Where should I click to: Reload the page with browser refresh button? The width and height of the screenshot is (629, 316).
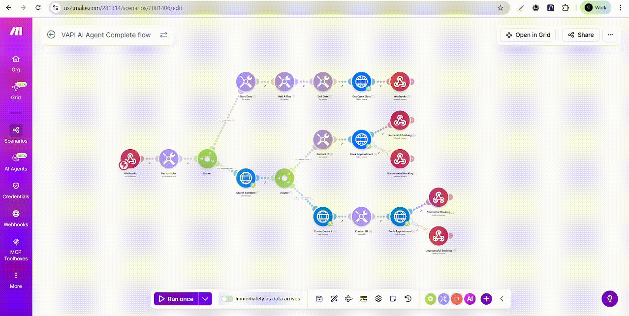pyautogui.click(x=38, y=8)
